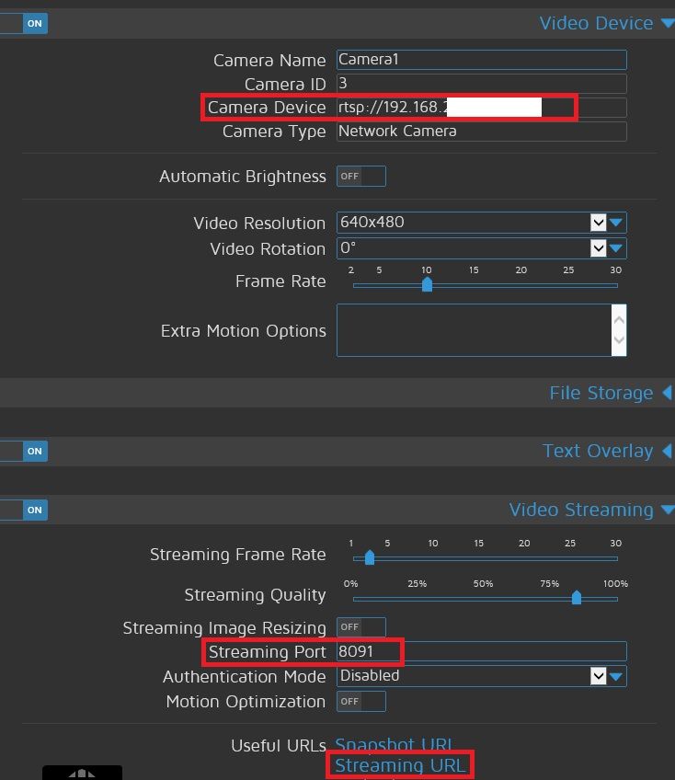The height and width of the screenshot is (780, 675).
Task: Click the Camera Name text field
Action: (481, 60)
